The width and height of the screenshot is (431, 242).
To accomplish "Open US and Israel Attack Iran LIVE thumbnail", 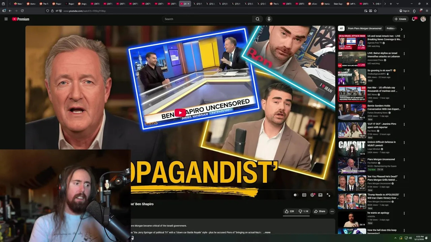I will [352, 42].
